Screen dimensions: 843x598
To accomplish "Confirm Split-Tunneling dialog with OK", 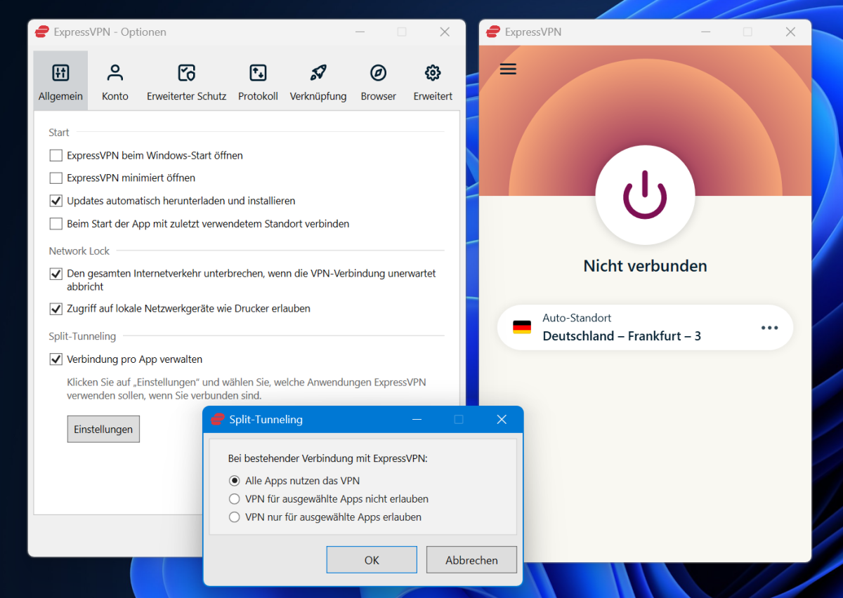I will tap(372, 560).
